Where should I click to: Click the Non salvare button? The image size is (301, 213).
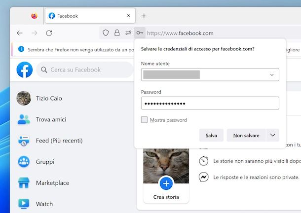(246, 135)
